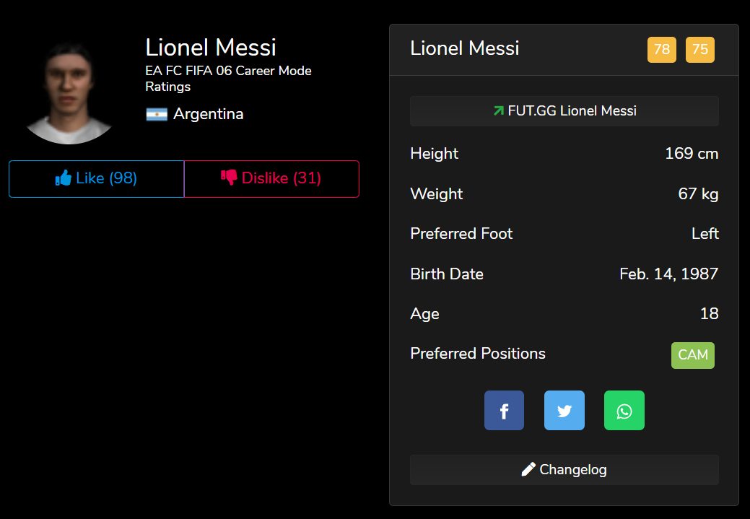The height and width of the screenshot is (519, 750).
Task: Share player on Facebook
Action: (504, 411)
